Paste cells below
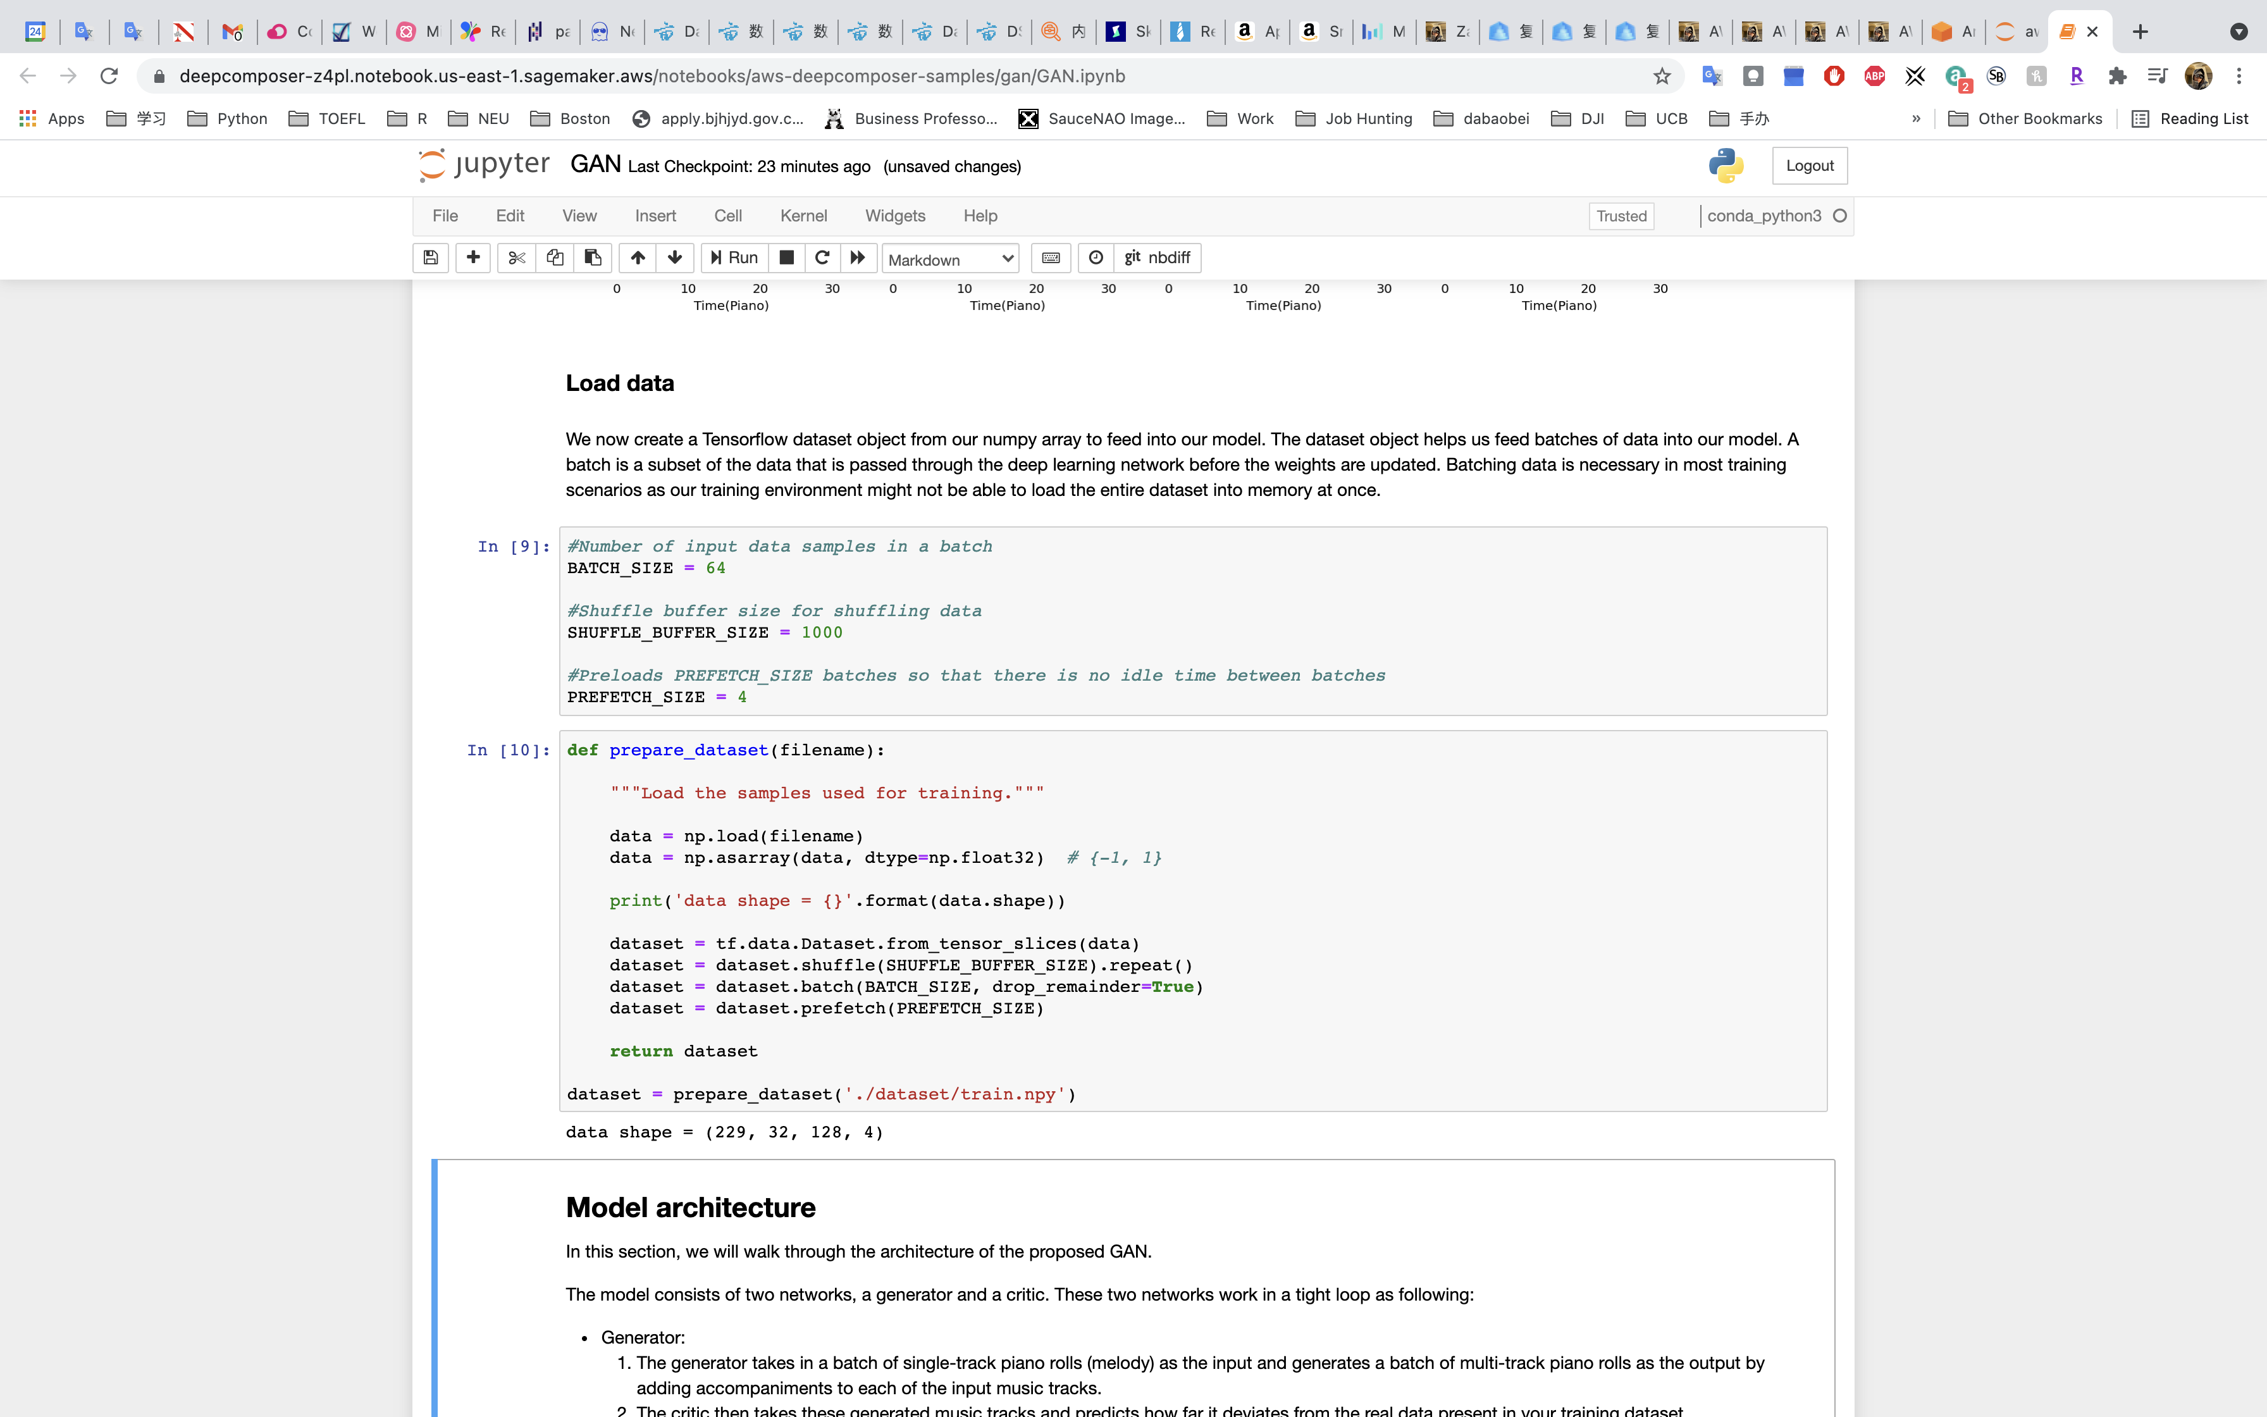Image resolution: width=2267 pixels, height=1417 pixels. (593, 257)
